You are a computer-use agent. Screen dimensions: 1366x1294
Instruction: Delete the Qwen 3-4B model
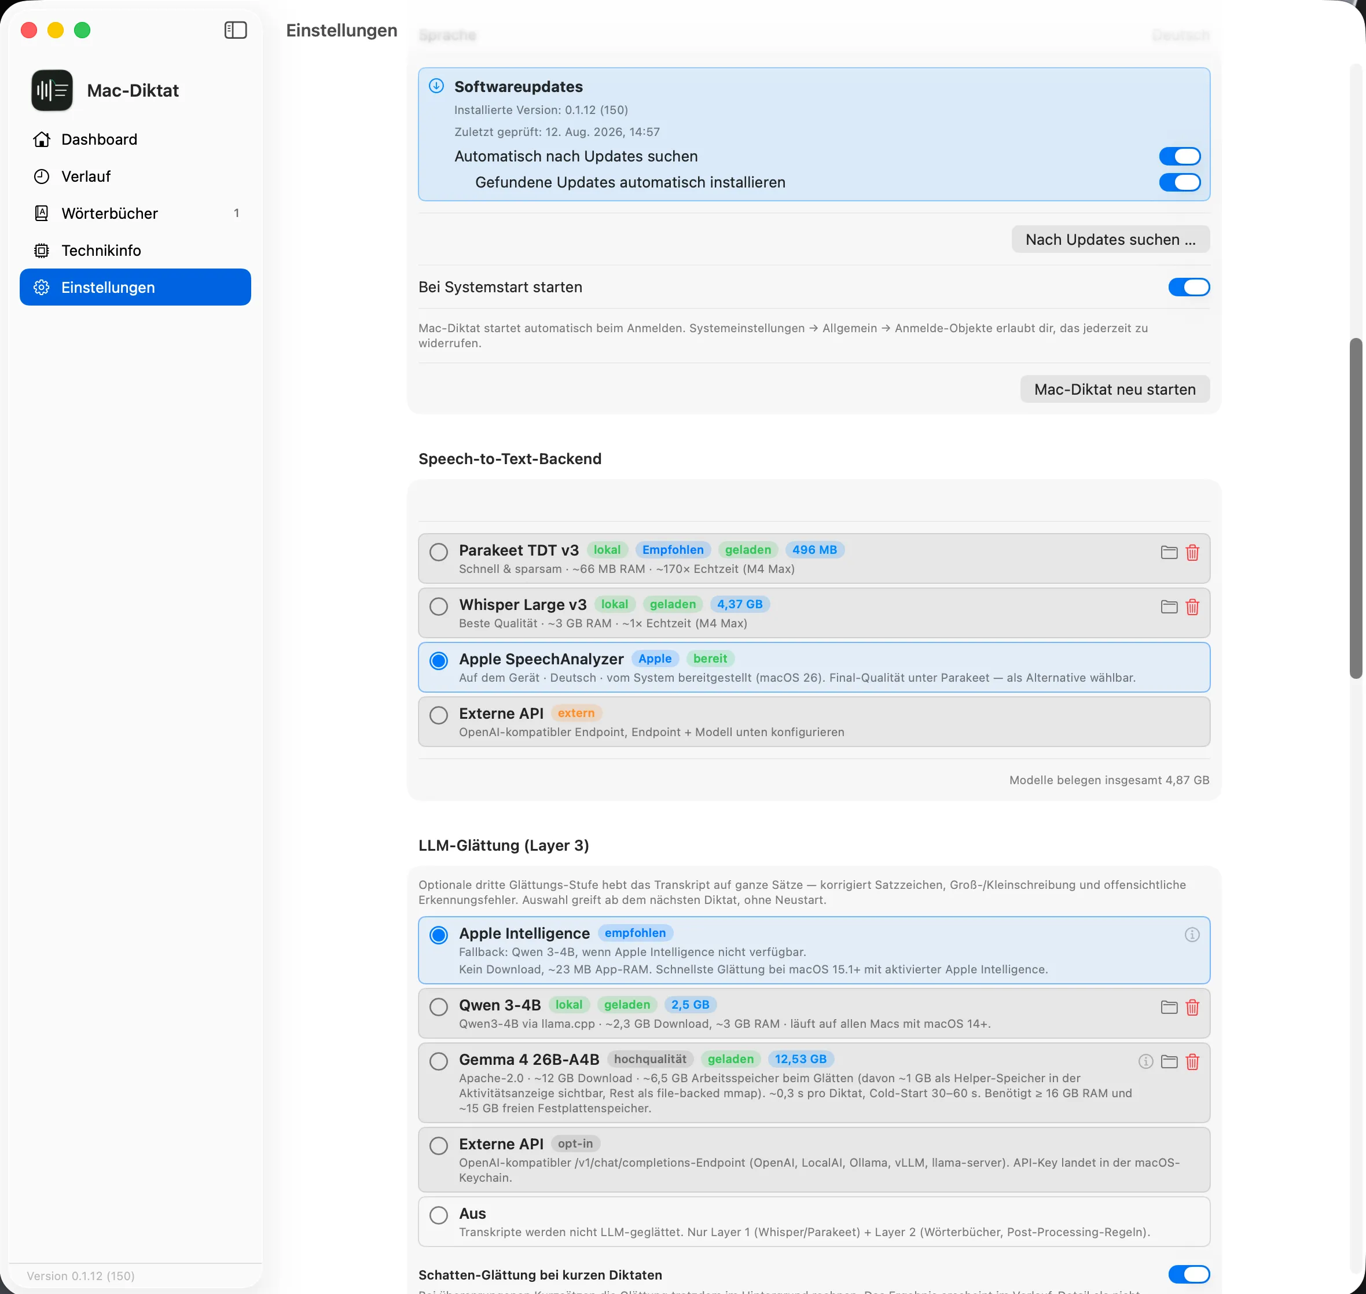point(1192,1008)
